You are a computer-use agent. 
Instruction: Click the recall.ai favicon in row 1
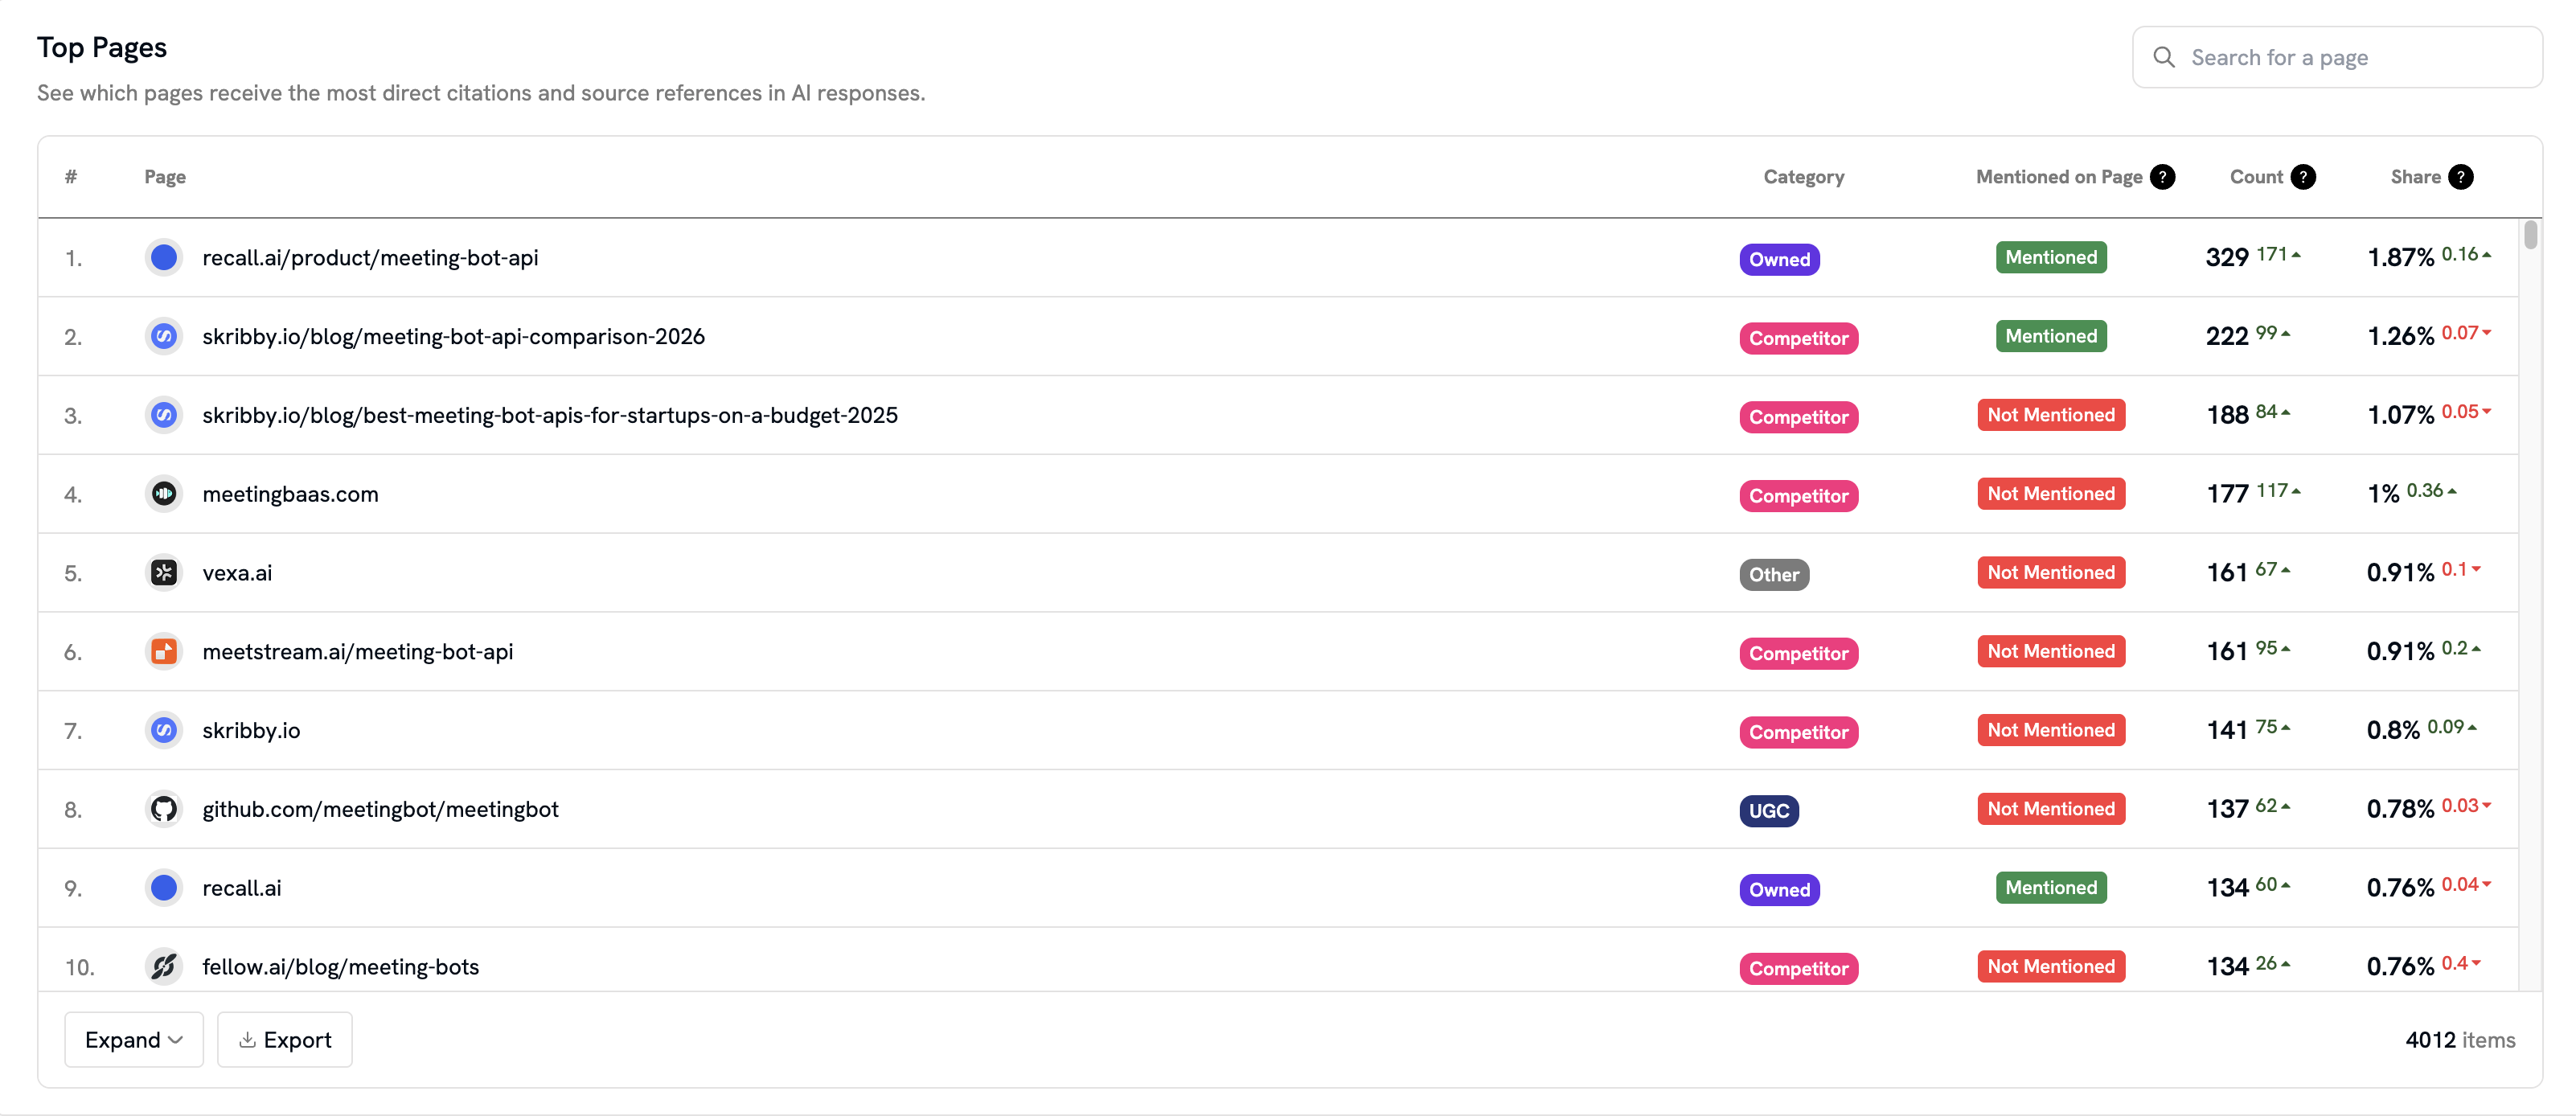point(164,258)
